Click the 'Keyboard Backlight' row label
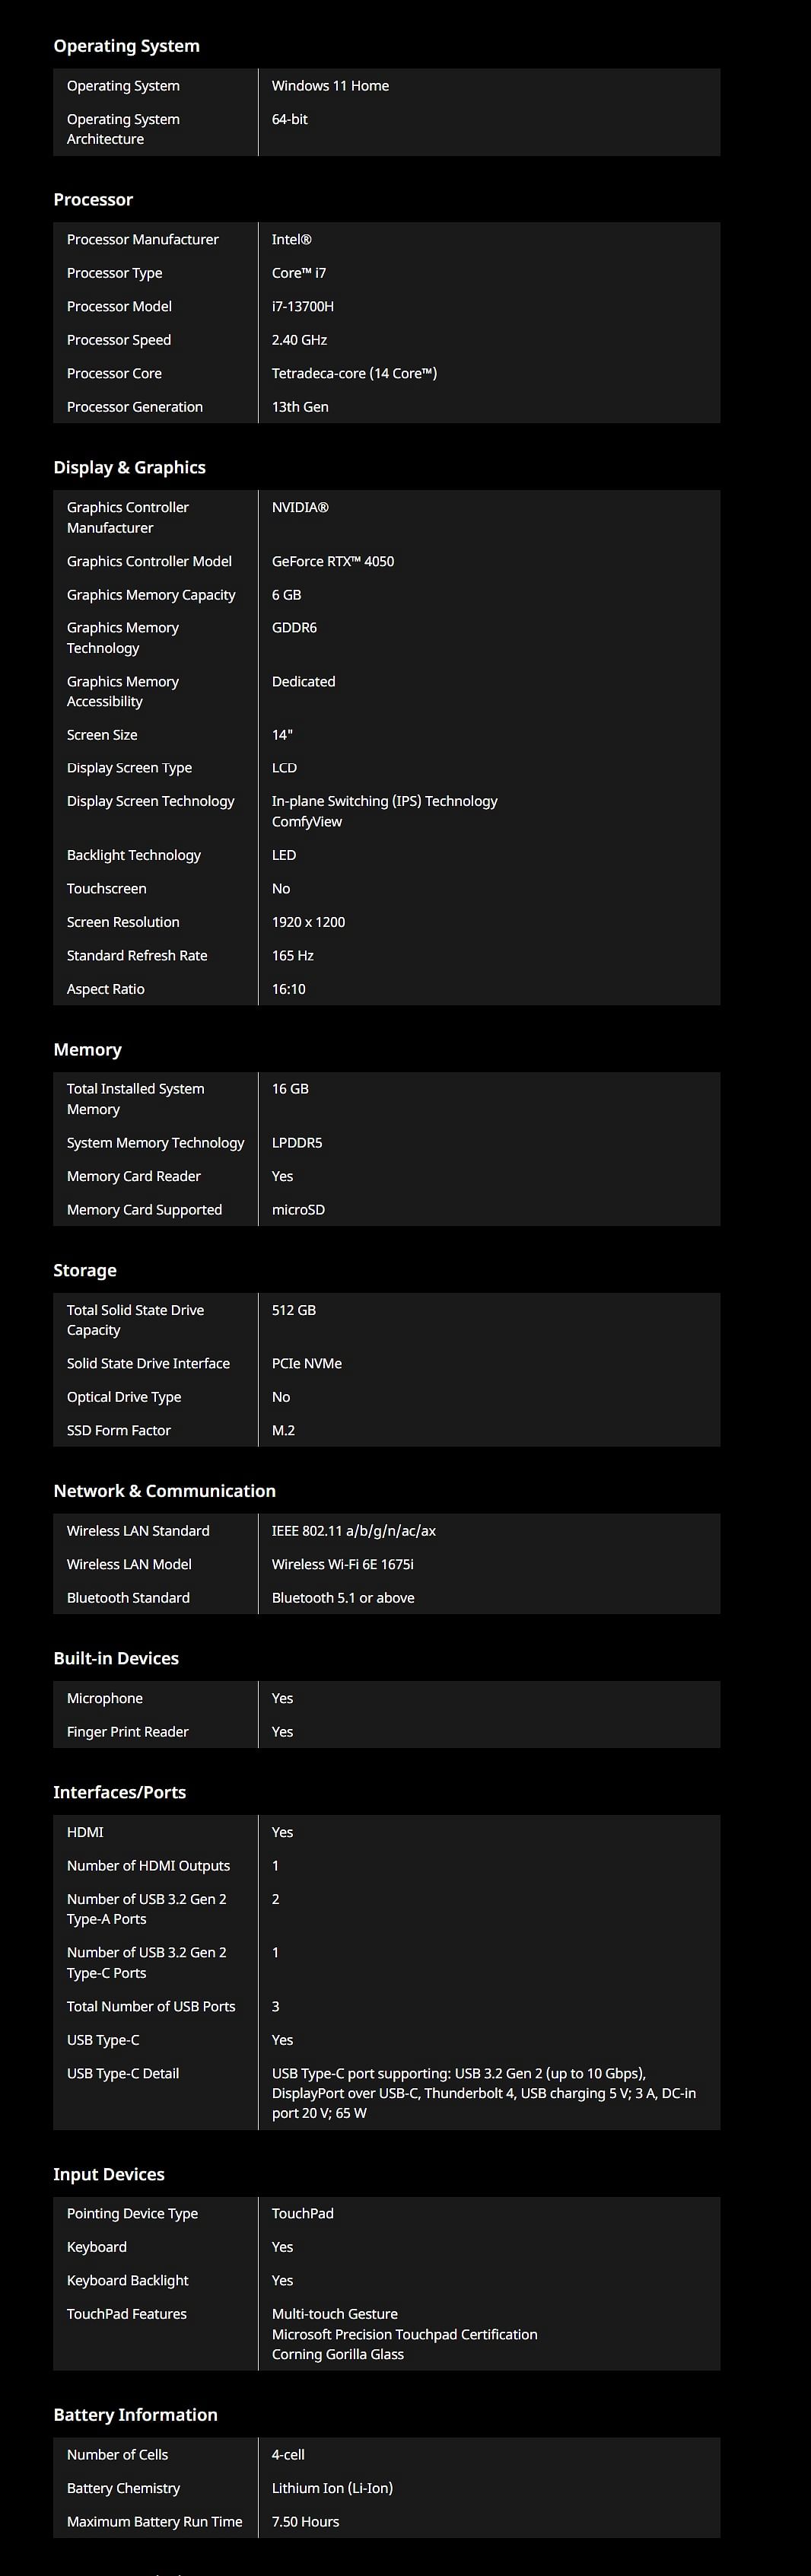Image resolution: width=811 pixels, height=2576 pixels. [x=128, y=2281]
